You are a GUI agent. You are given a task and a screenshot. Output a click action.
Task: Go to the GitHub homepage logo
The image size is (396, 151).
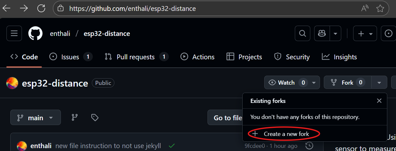pos(35,33)
